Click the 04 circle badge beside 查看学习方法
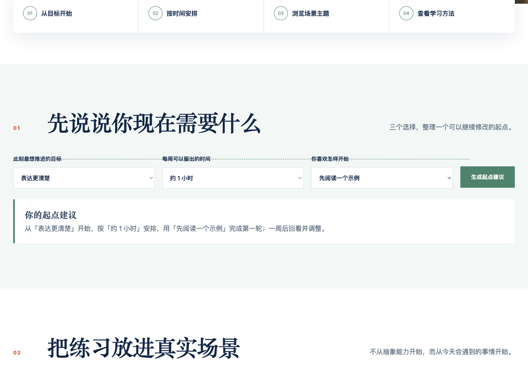The width and height of the screenshot is (528, 371). [x=406, y=13]
